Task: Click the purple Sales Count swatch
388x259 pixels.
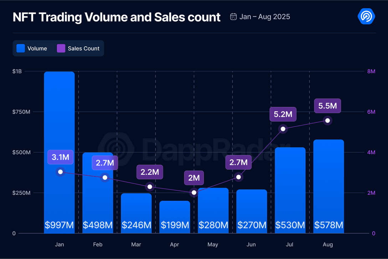Action: pos(61,49)
